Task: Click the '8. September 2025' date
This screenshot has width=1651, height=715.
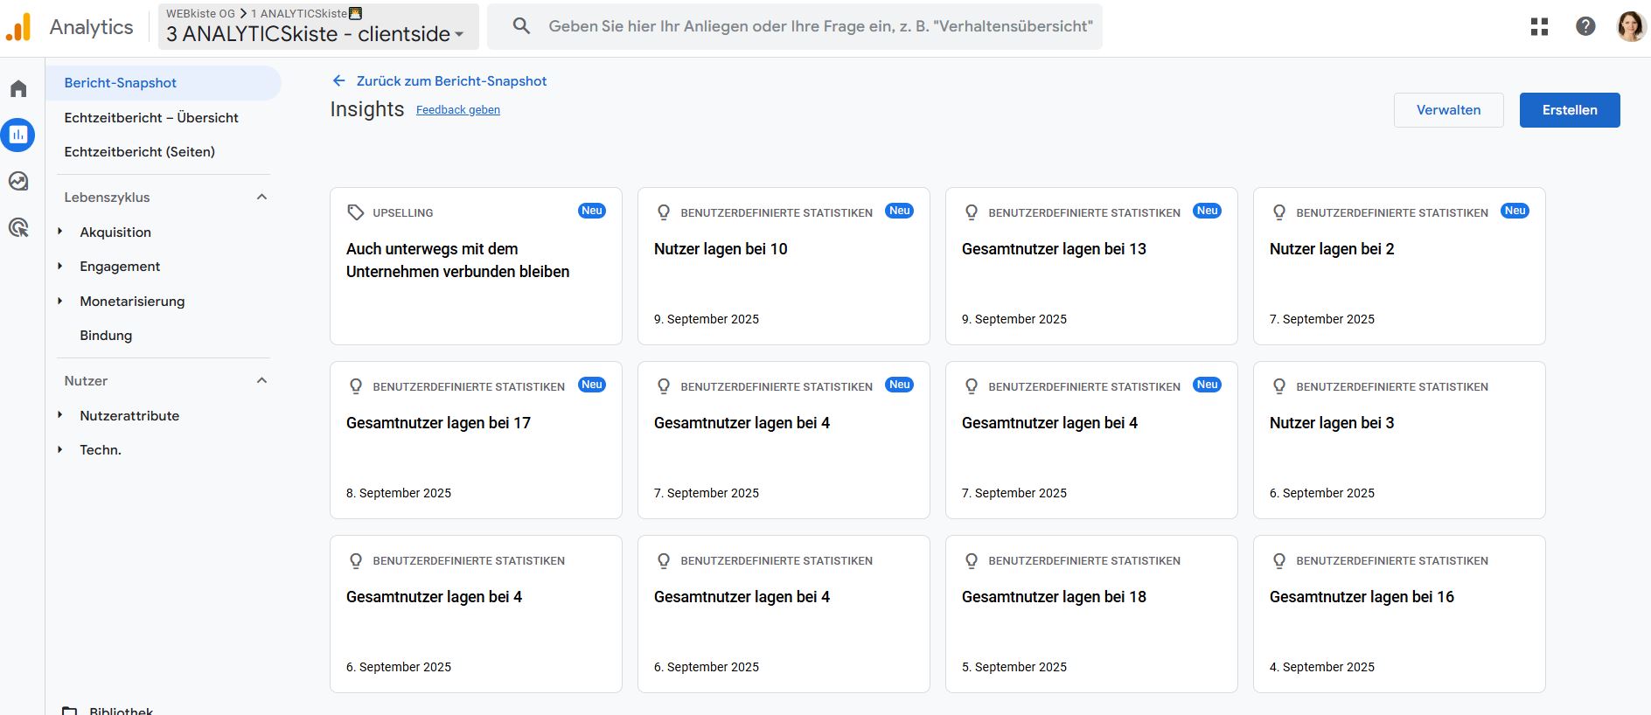Action: pyautogui.click(x=399, y=493)
